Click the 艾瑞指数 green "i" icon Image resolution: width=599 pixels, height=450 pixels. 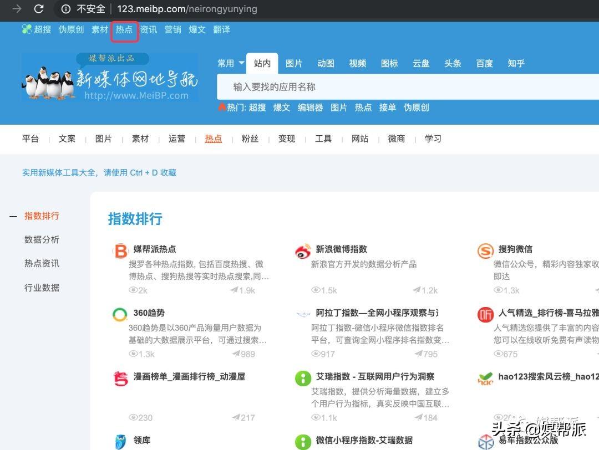303,378
